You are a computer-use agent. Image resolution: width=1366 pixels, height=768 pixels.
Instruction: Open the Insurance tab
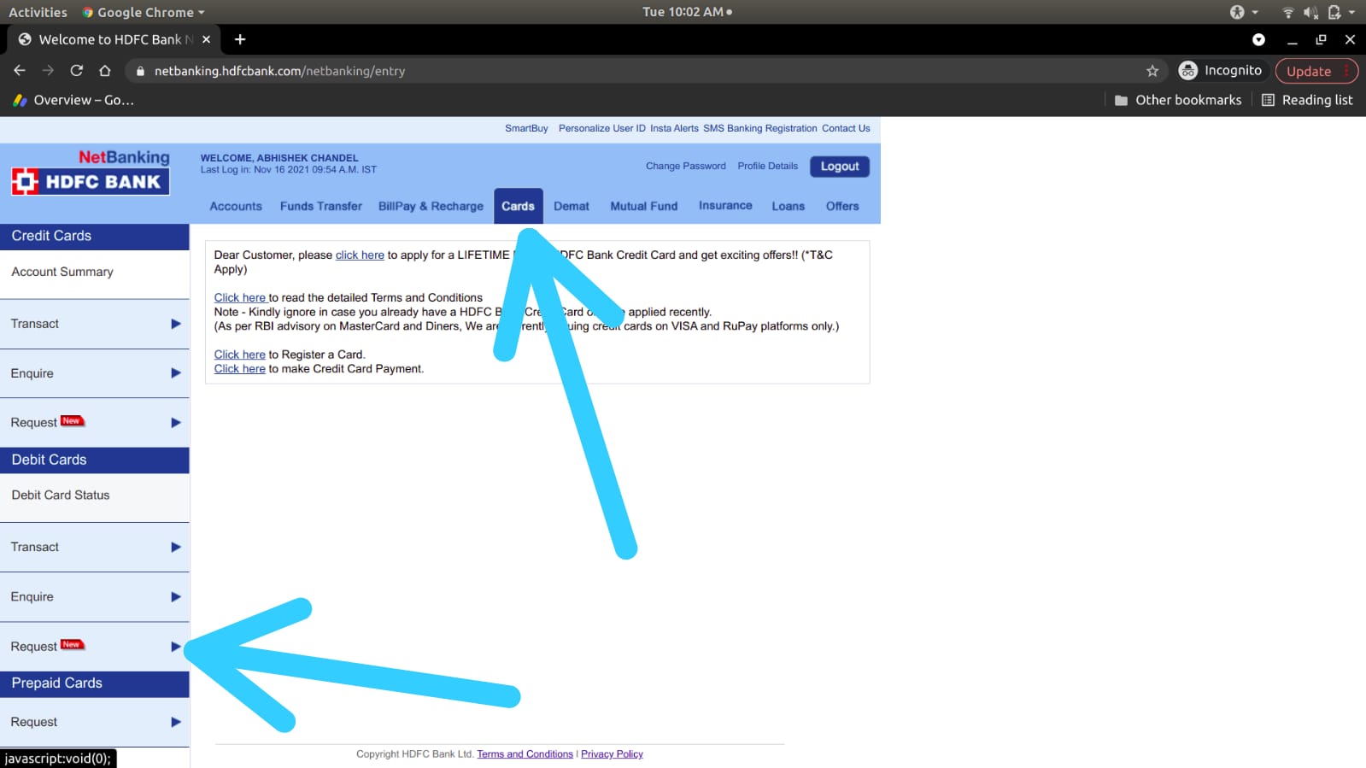(725, 205)
